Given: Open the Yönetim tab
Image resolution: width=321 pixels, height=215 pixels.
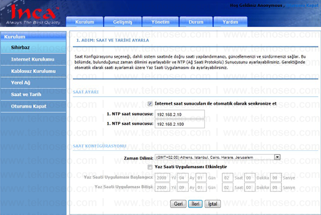Looking at the screenshot, I should click(160, 22).
